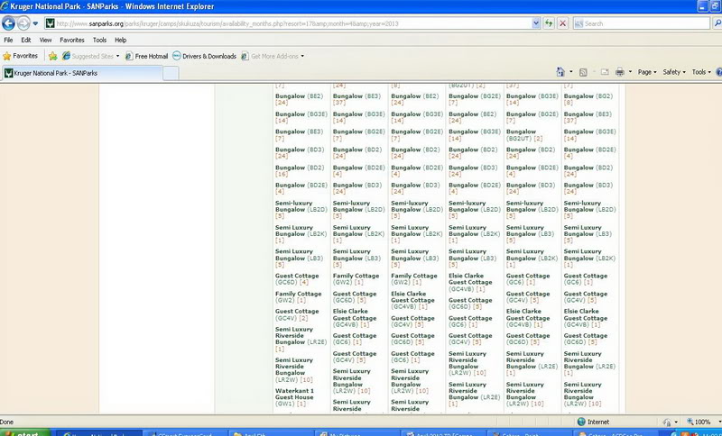
Task: Click the Read Mail envelope icon
Action: point(605,72)
